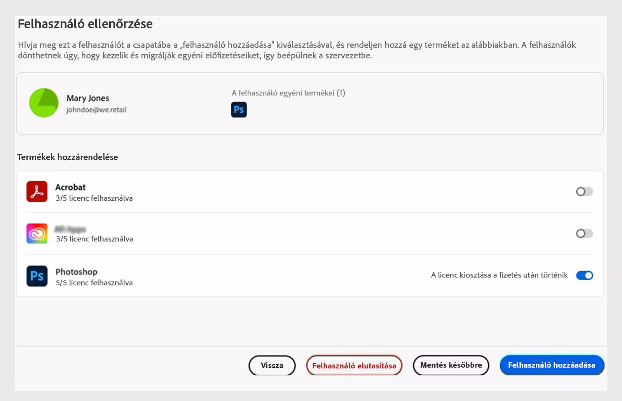The width and height of the screenshot is (622, 401).
Task: Click '3/5 licenc felhasználva' under Acrobat
Action: tap(94, 198)
